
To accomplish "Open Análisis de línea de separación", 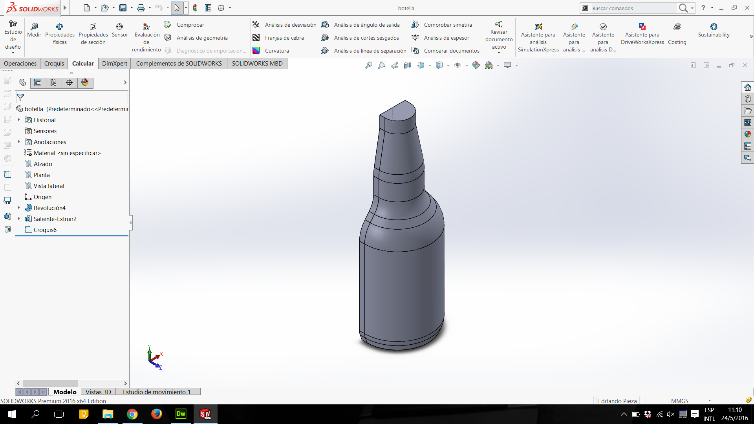I will (x=364, y=51).
